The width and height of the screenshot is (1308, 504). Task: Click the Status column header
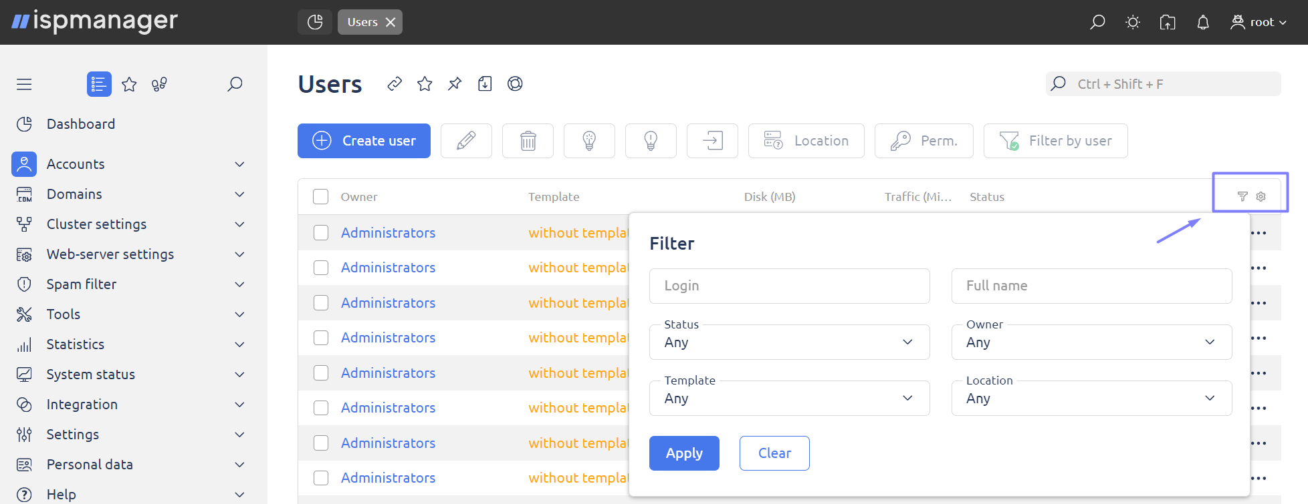pyautogui.click(x=987, y=197)
